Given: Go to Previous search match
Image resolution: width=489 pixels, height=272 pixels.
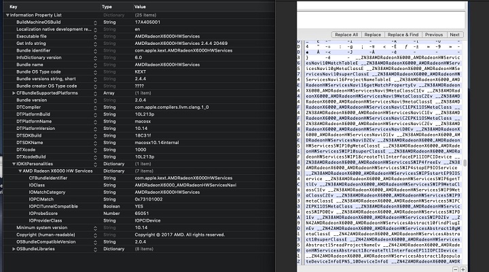Looking at the screenshot, I should point(434,35).
